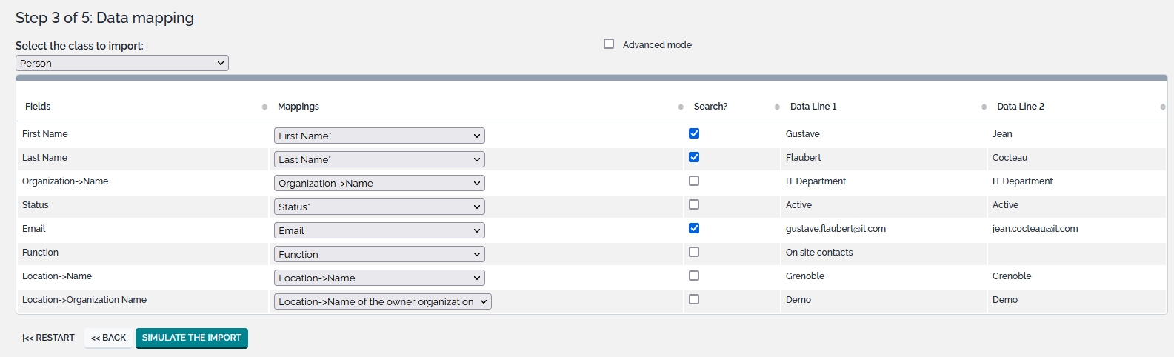Click the Data Line 1 sort arrows
Viewport: 1174px width, 357px height.
[984, 107]
